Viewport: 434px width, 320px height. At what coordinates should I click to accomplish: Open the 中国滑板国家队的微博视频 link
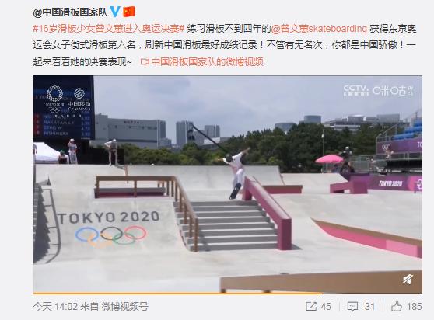(208, 61)
